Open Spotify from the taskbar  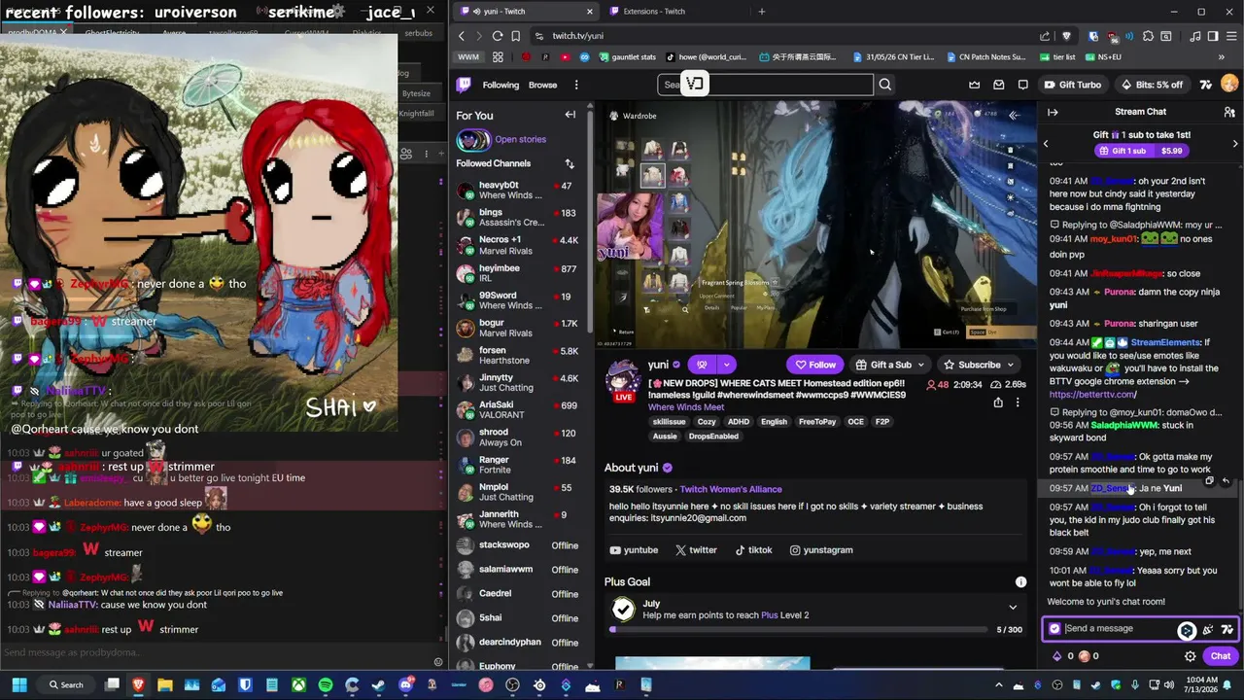[326, 685]
